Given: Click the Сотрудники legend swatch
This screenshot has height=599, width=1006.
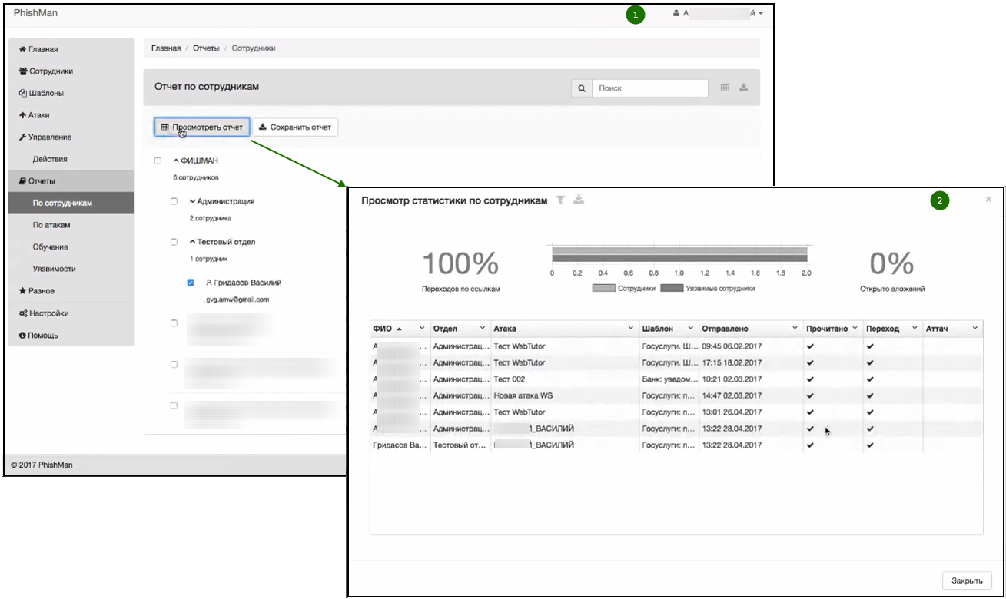Looking at the screenshot, I should coord(604,288).
